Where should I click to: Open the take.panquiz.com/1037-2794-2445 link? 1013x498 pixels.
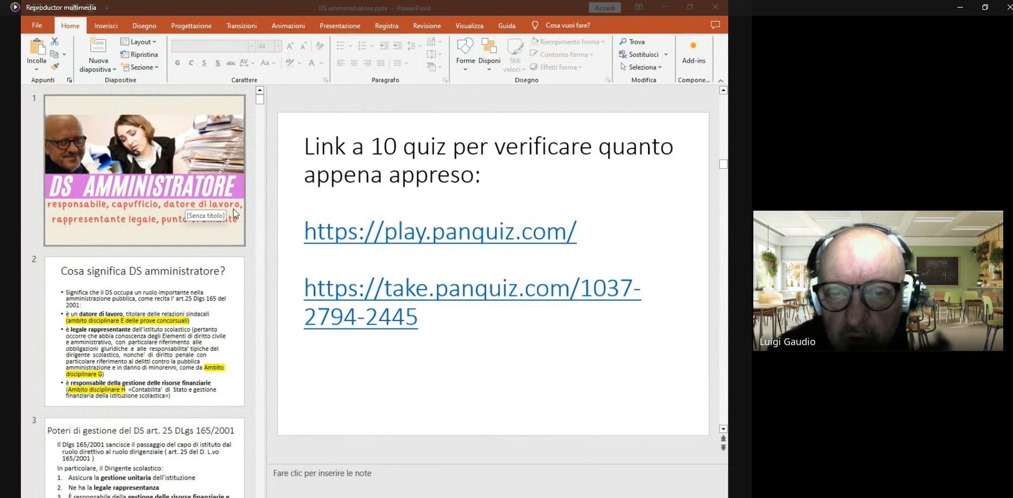[472, 302]
